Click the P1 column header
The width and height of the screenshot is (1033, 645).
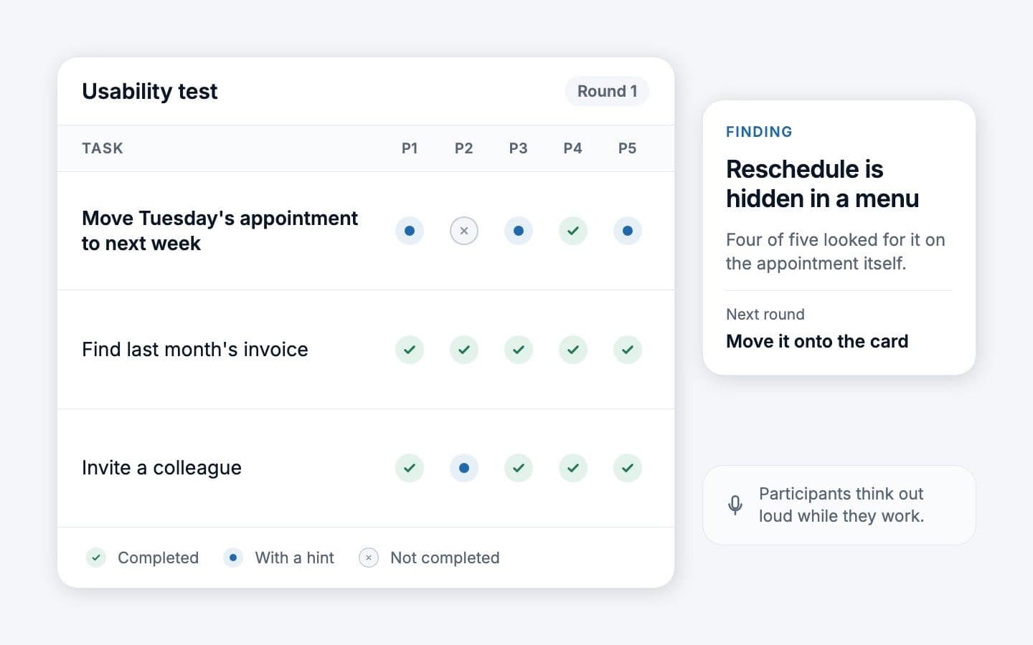click(x=410, y=148)
